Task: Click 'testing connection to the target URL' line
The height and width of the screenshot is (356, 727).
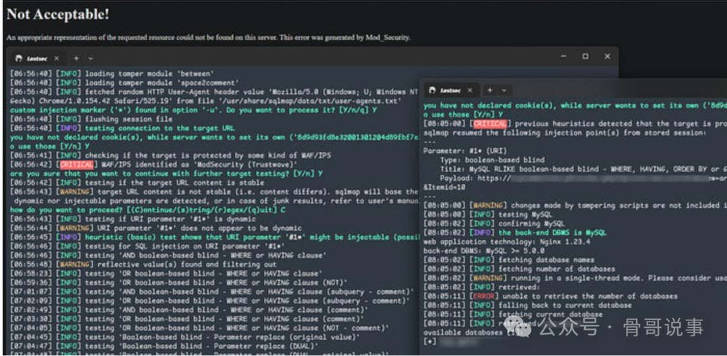Action: (160, 129)
